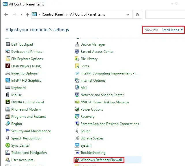
Task: Open Intel Computing Improvement Program icon
Action: pyautogui.click(x=77, y=73)
